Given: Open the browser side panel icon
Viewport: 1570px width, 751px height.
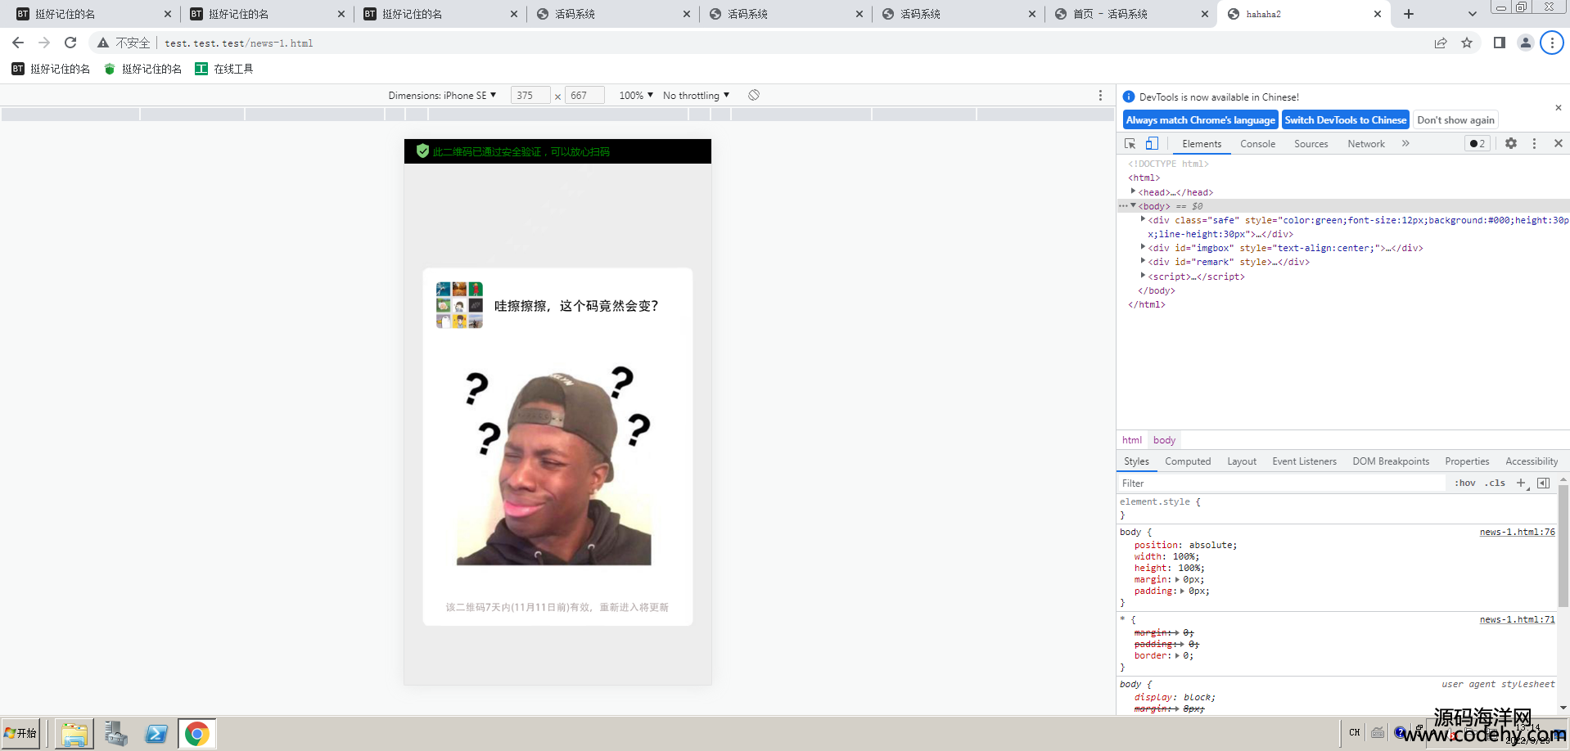Looking at the screenshot, I should pos(1499,43).
